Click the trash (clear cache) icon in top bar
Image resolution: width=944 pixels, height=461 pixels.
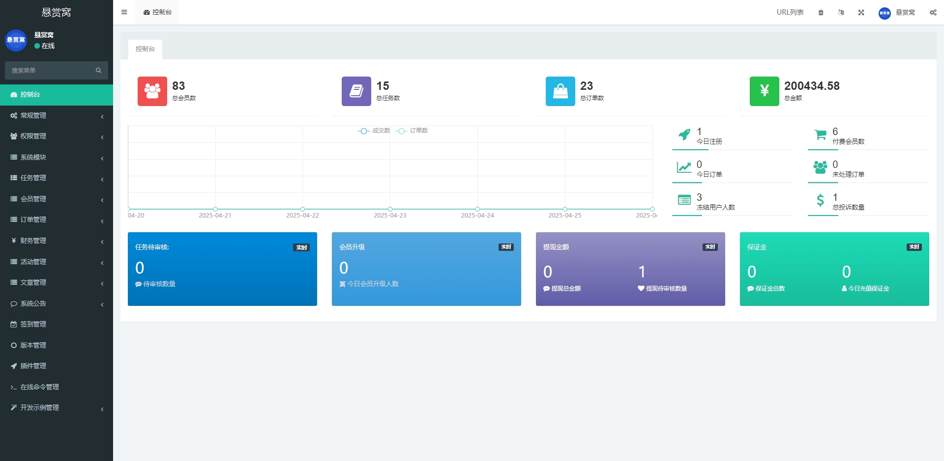(x=821, y=13)
